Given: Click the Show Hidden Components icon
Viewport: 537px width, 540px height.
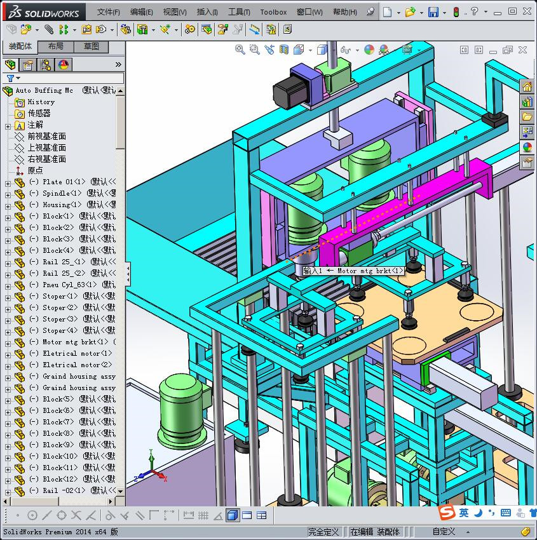Looking at the screenshot, I should [125, 30].
